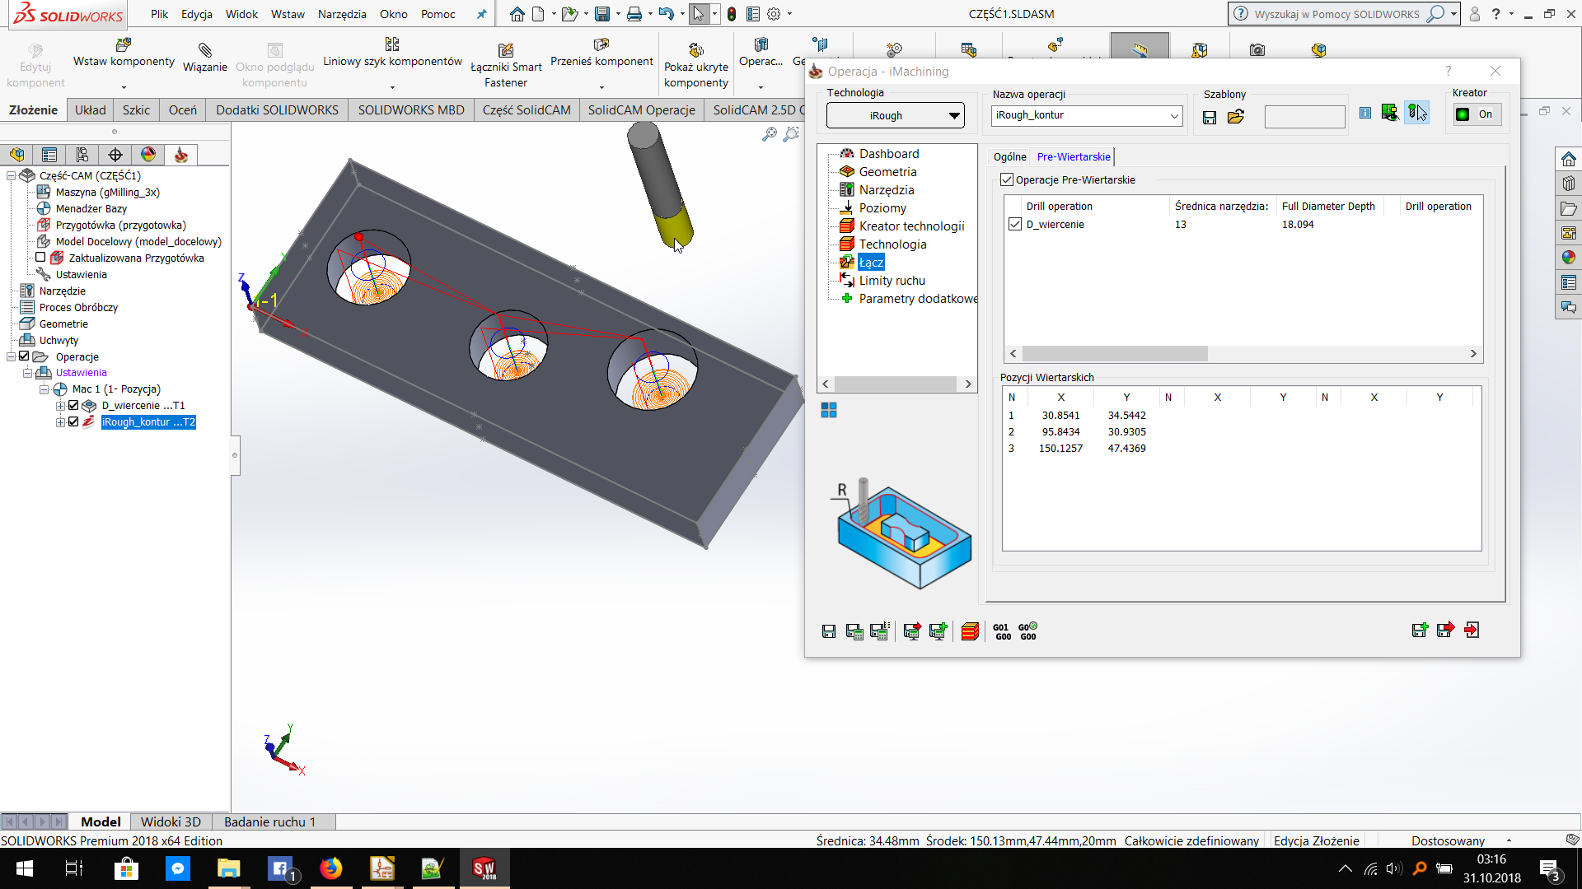The width and height of the screenshot is (1582, 889).
Task: Open SolidWorks Resources home in task pane
Action: click(1568, 159)
